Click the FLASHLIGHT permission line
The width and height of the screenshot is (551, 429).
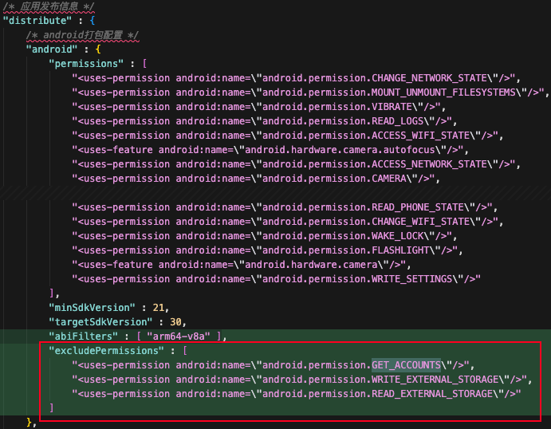pyautogui.click(x=267, y=250)
